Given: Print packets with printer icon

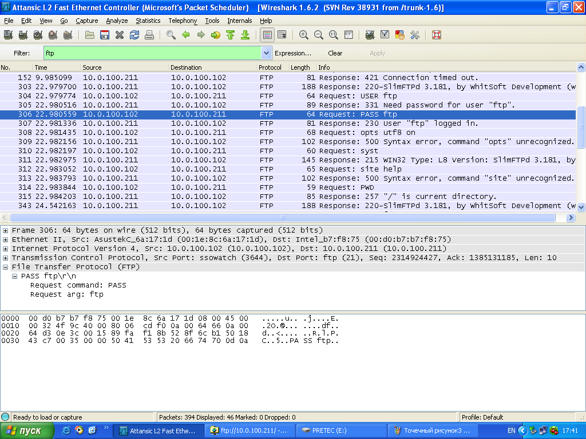Looking at the screenshot, I should (x=149, y=35).
